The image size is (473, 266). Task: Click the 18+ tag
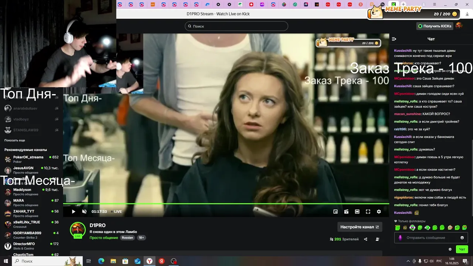141,238
